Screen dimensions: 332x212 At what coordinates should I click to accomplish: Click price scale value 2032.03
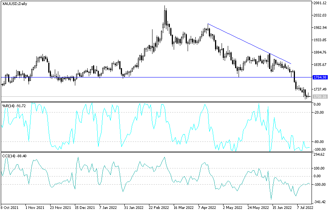click(x=320, y=15)
